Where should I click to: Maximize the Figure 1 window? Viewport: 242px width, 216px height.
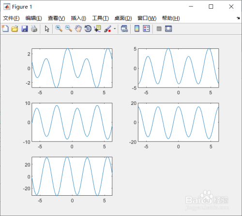(211, 7)
